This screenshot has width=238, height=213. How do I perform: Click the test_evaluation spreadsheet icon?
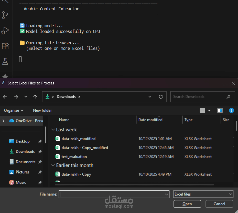pyautogui.click(x=57, y=157)
